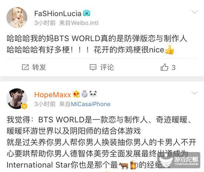Tap the camera badge beside FaSHionLucia

[87, 13]
